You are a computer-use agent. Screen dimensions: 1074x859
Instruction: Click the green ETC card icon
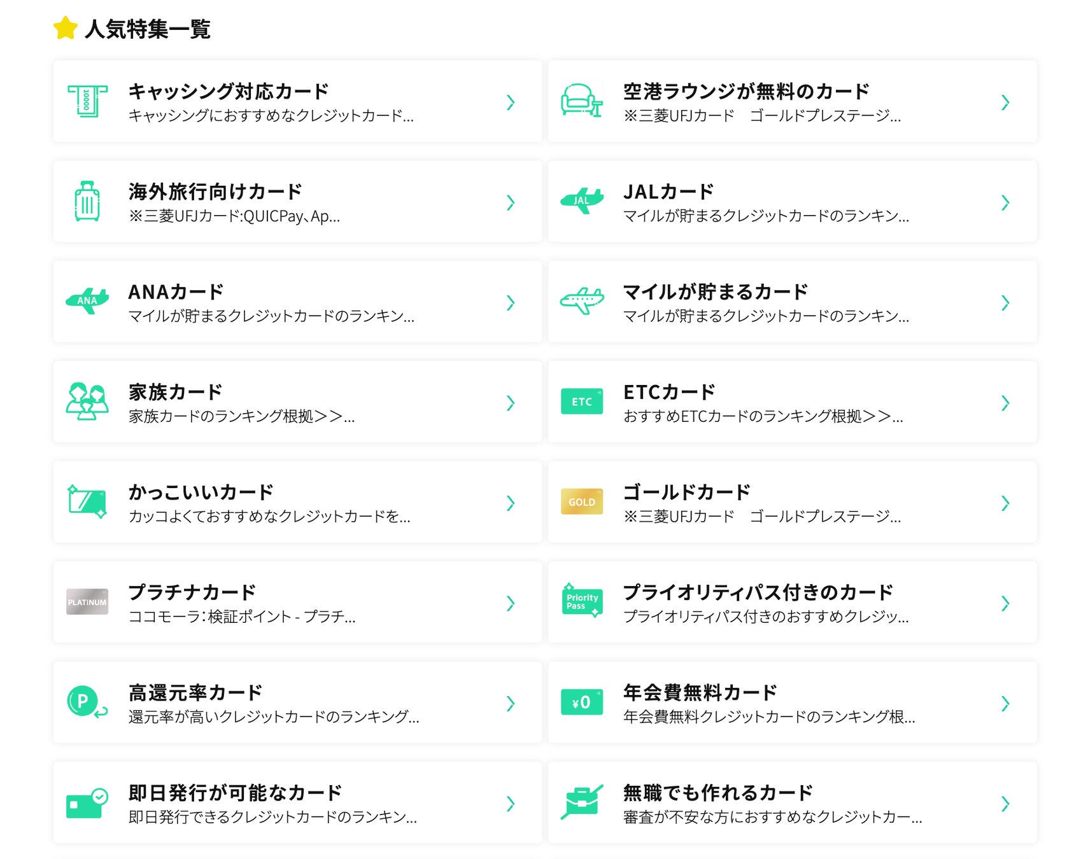(581, 402)
